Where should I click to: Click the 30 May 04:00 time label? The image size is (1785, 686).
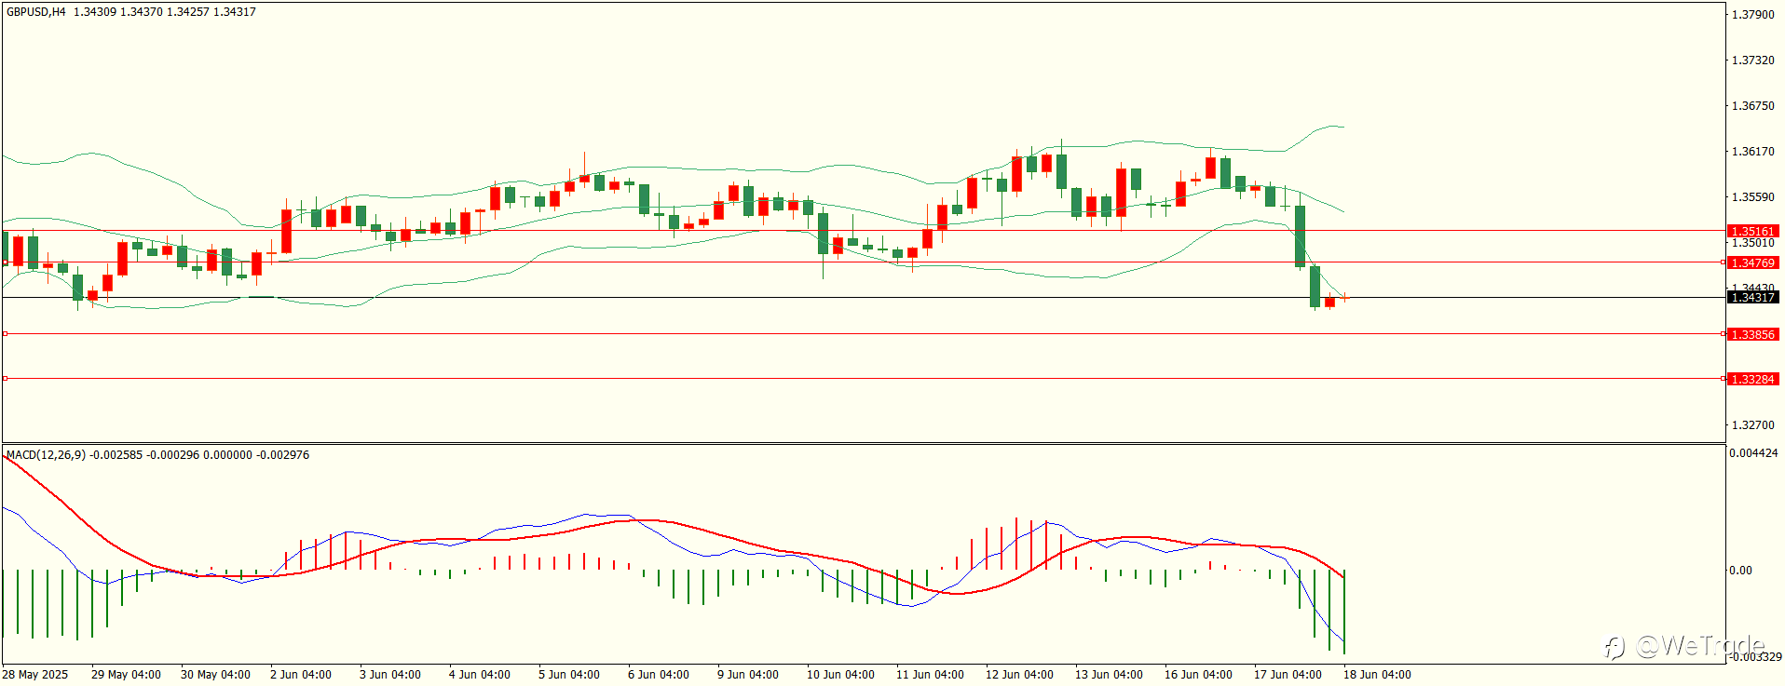point(215,675)
